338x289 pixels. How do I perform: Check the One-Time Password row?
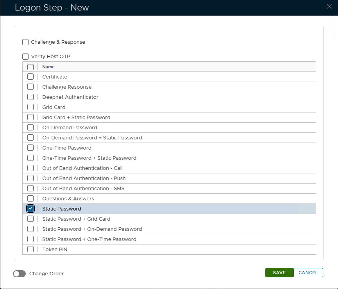point(30,148)
